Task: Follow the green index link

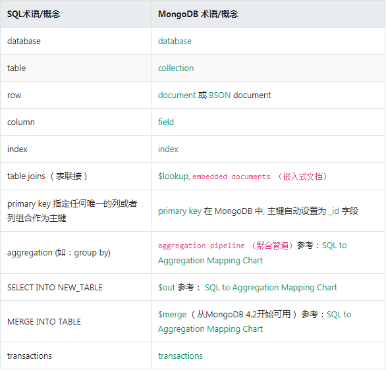Action: [x=168, y=149]
